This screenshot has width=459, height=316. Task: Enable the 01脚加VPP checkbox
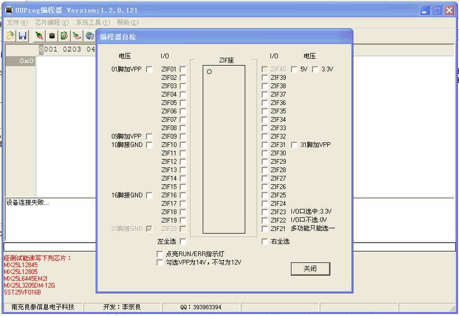[150, 69]
